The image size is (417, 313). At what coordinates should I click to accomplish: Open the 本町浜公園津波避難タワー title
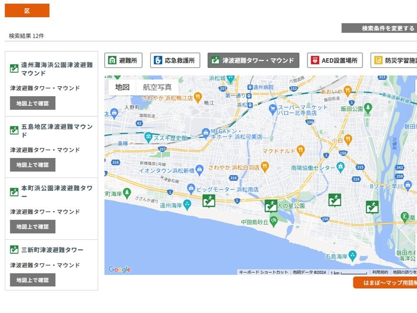[57, 192]
